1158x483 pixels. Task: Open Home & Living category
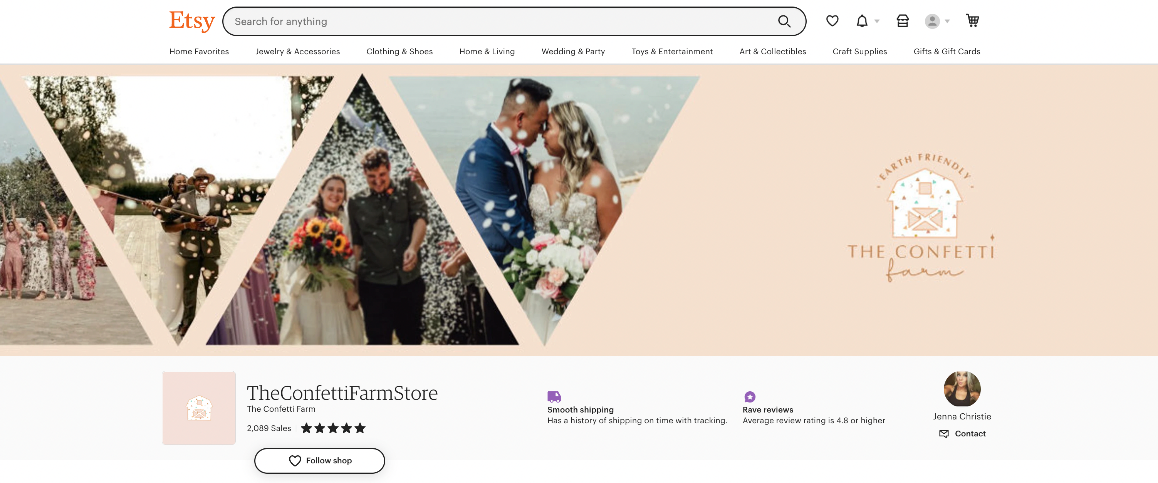click(487, 51)
